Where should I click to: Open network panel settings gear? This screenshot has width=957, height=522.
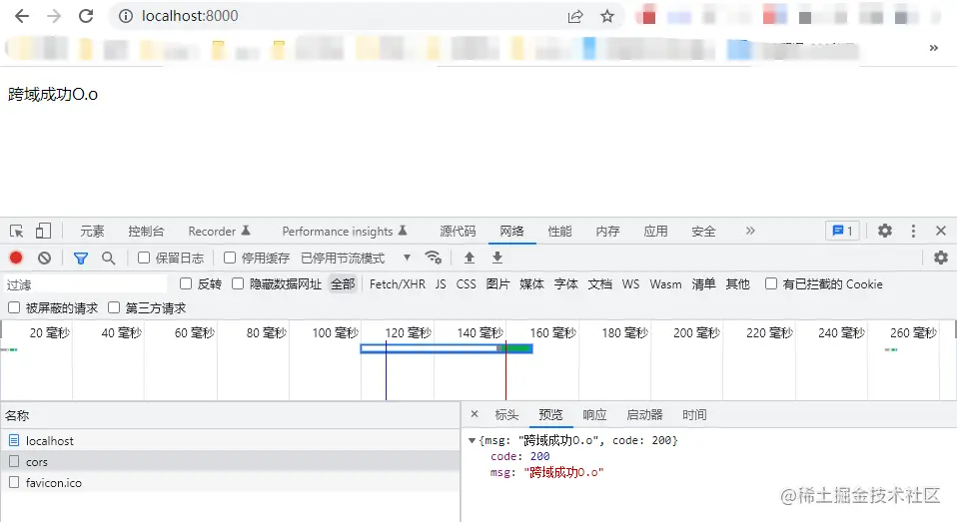coord(941,258)
